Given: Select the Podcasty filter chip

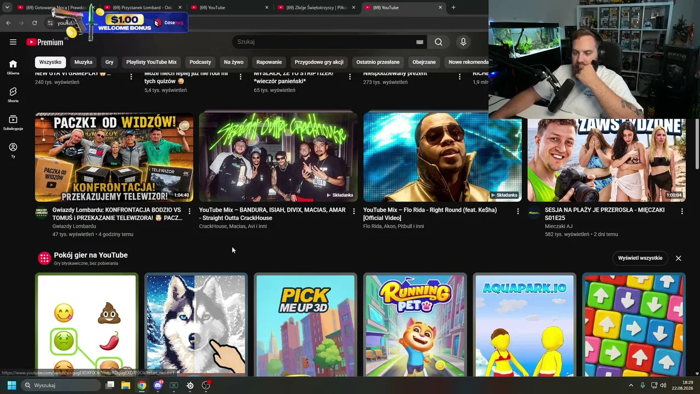Looking at the screenshot, I should [x=200, y=62].
